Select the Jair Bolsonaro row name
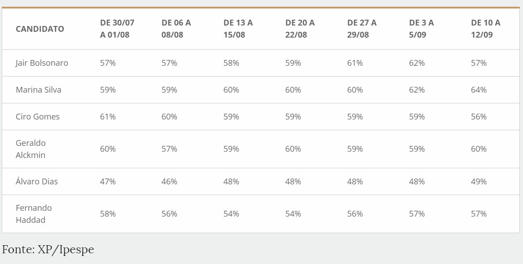Viewport: 523px width, 264px height. 42,63
